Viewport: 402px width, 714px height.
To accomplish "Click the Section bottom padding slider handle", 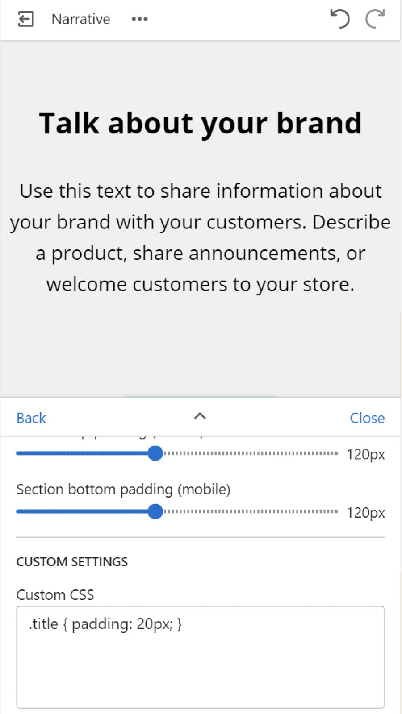I will pos(155,511).
